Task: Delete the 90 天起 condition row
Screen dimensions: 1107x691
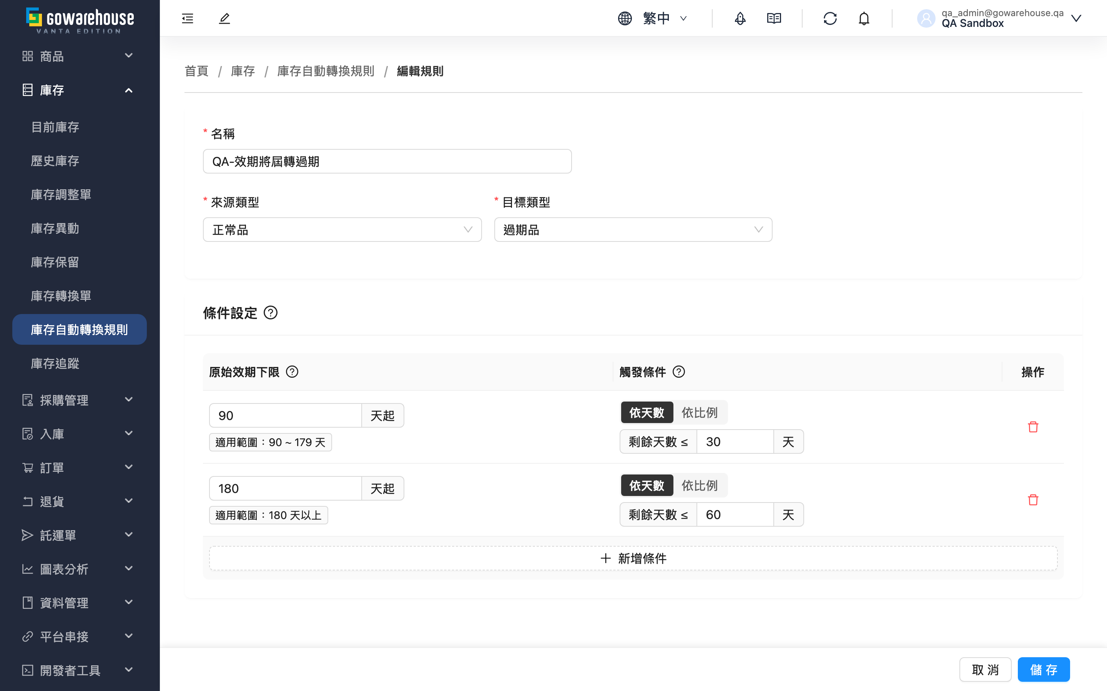Action: (1033, 427)
